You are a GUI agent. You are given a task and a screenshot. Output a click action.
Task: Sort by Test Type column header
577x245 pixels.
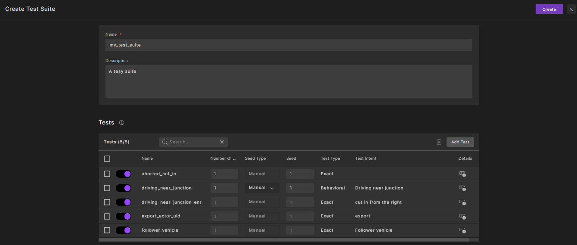coord(330,158)
